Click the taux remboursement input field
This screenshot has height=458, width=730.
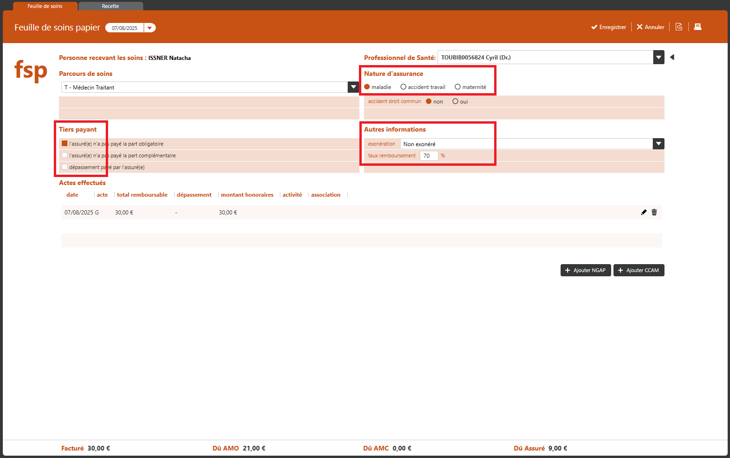(429, 156)
